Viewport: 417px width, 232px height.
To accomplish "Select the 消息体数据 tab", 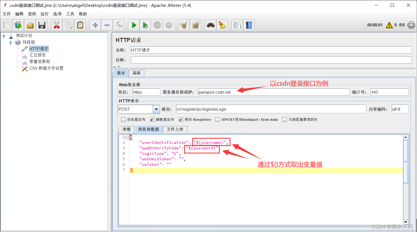I will coord(149,129).
